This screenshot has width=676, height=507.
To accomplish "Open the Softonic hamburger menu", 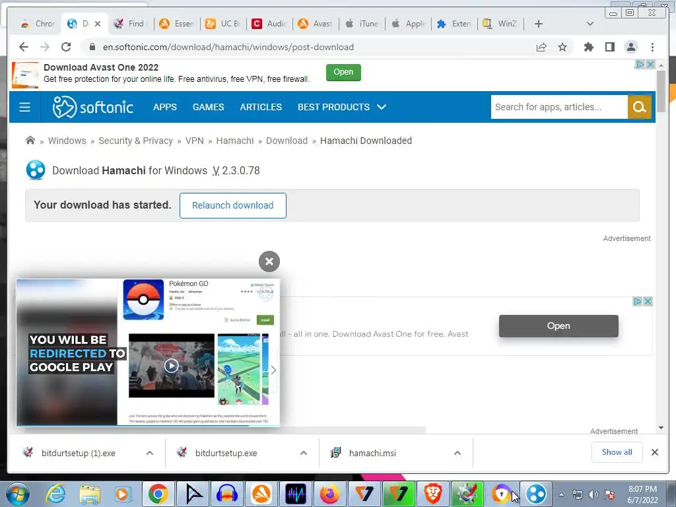I will [x=25, y=107].
